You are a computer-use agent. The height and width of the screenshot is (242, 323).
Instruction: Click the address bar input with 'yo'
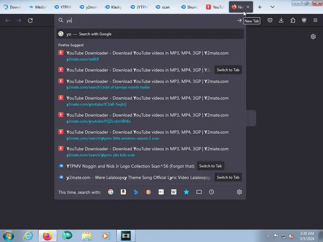pyautogui.click(x=150, y=20)
